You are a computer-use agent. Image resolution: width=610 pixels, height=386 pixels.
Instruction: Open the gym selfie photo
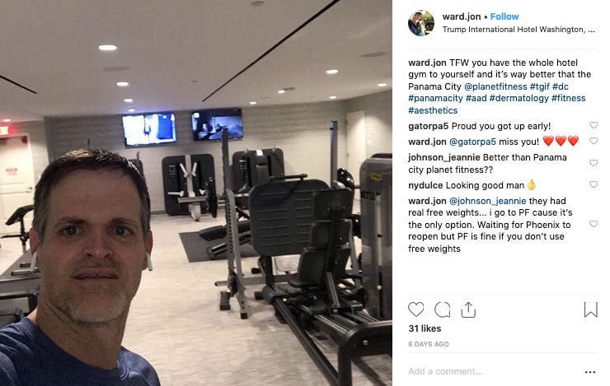[x=196, y=193]
